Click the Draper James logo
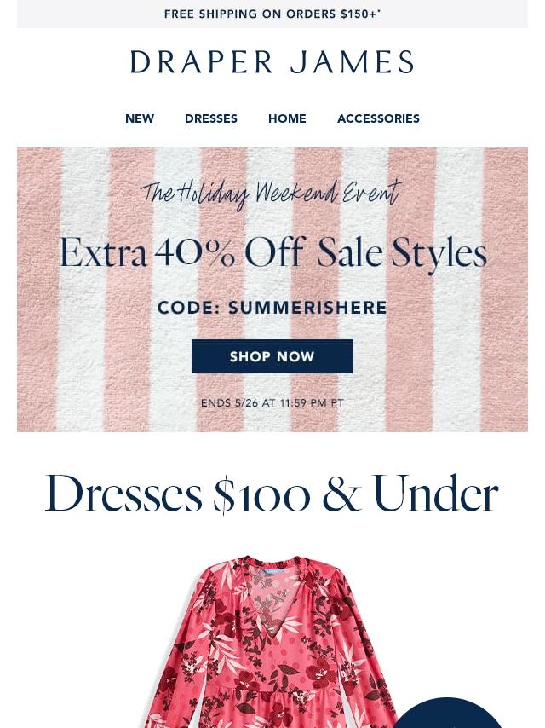 [272, 61]
